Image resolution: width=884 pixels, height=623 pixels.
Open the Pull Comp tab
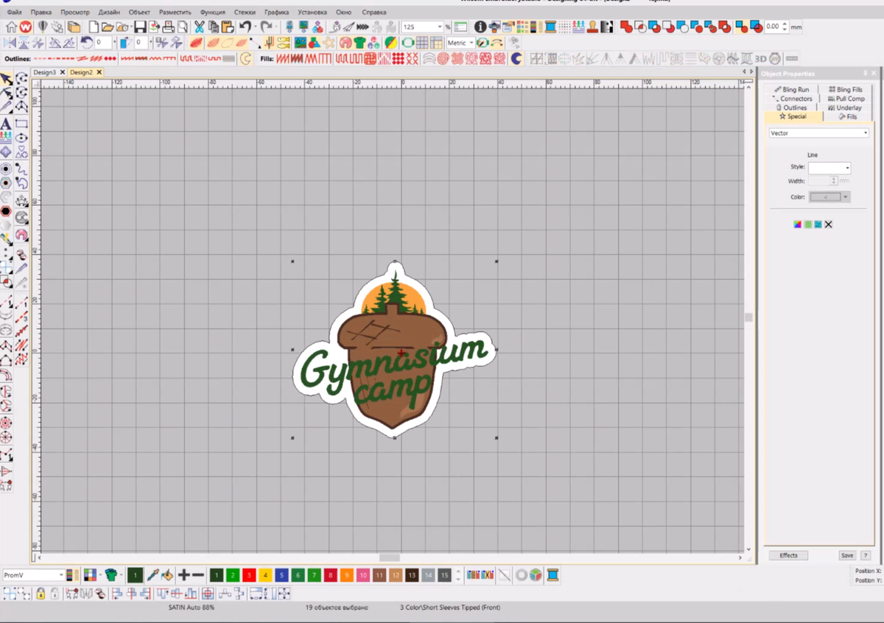(x=846, y=99)
